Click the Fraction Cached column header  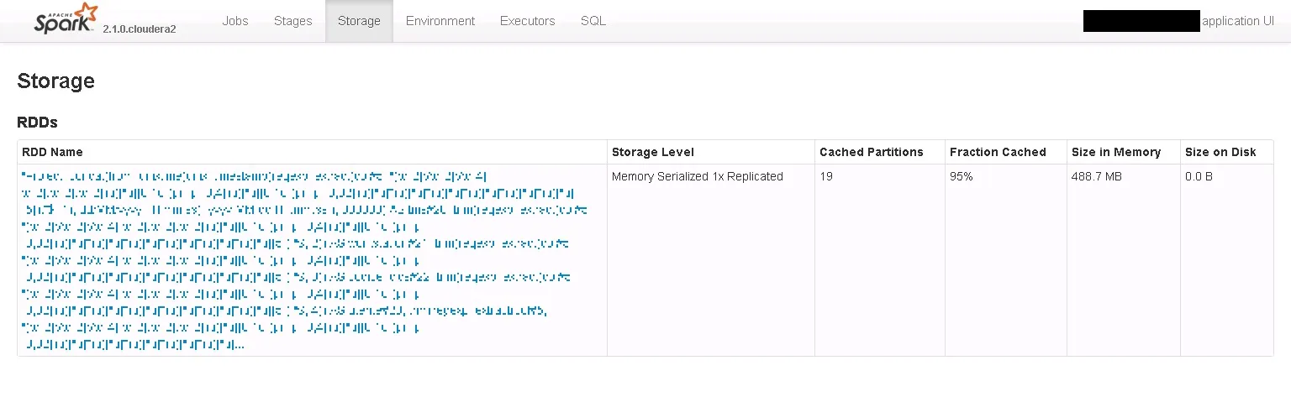coord(998,152)
